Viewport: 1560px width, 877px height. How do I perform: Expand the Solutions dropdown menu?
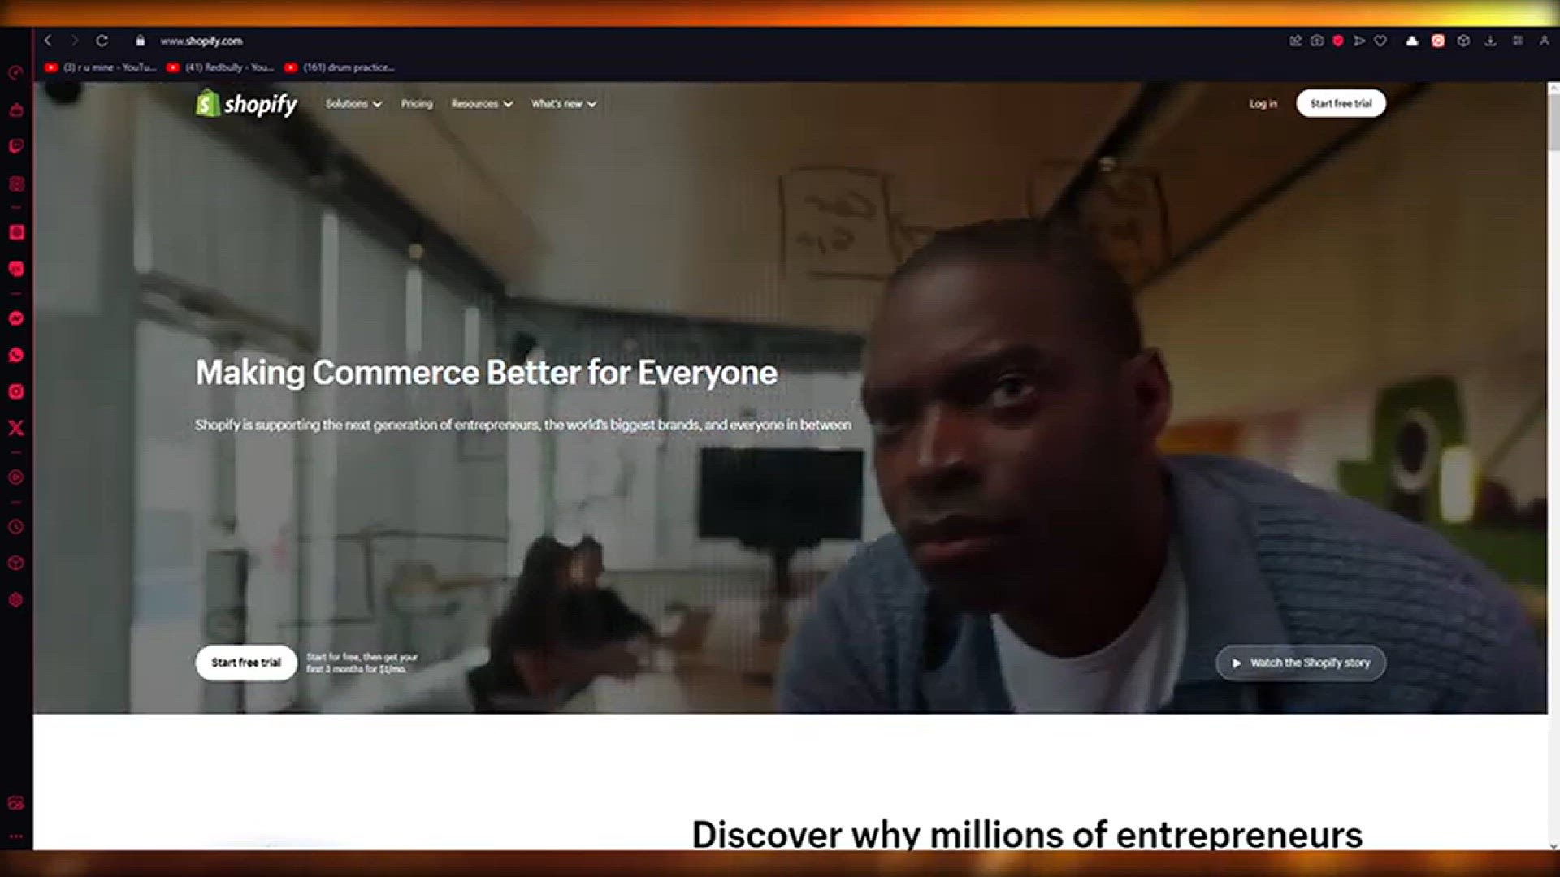coord(353,104)
